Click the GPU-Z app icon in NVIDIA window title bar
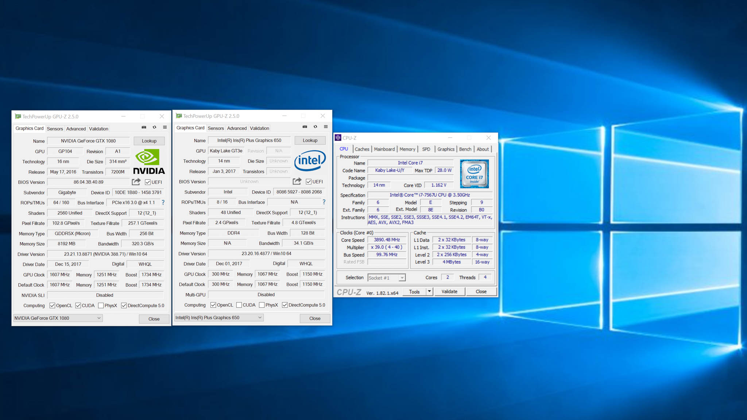 [x=18, y=116]
